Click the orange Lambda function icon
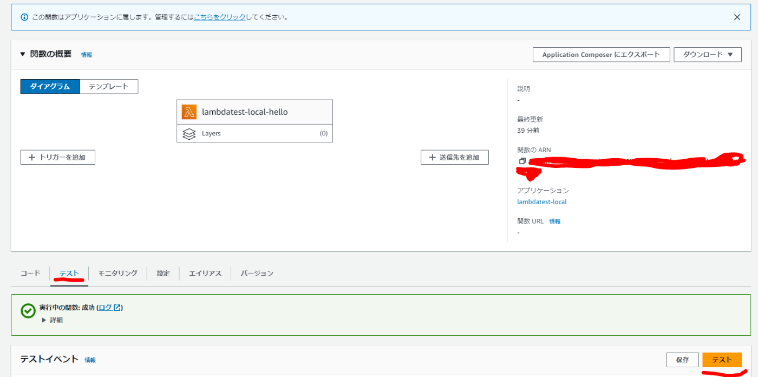Image resolution: width=758 pixels, height=377 pixels. tap(189, 112)
